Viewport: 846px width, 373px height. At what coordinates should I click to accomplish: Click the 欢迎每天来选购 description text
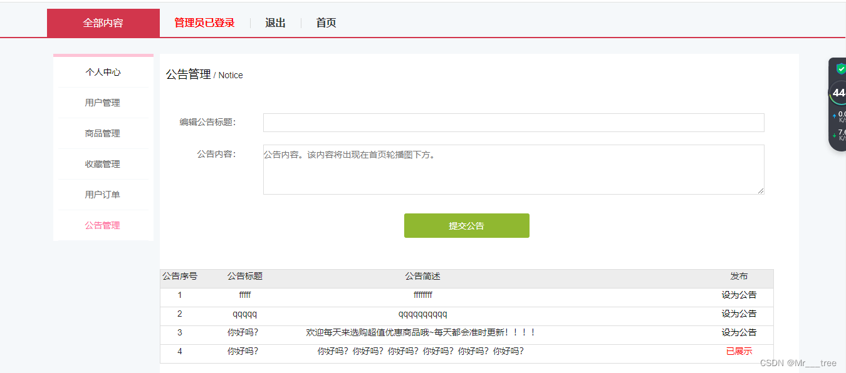coord(420,332)
